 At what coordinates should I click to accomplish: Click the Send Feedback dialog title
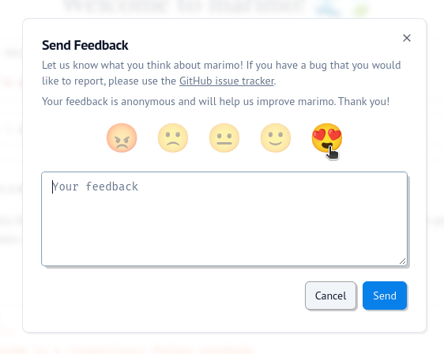click(85, 45)
